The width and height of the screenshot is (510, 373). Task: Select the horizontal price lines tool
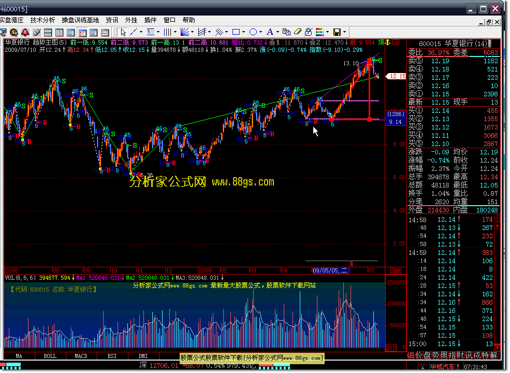(151, 32)
